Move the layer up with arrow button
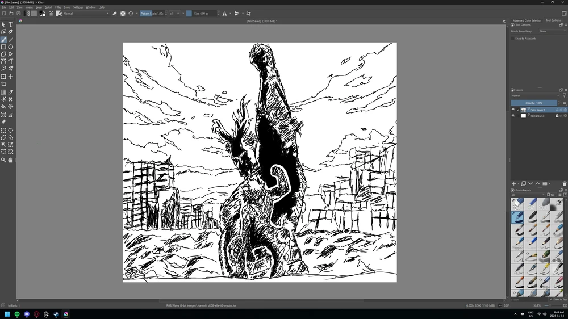 pyautogui.click(x=537, y=184)
